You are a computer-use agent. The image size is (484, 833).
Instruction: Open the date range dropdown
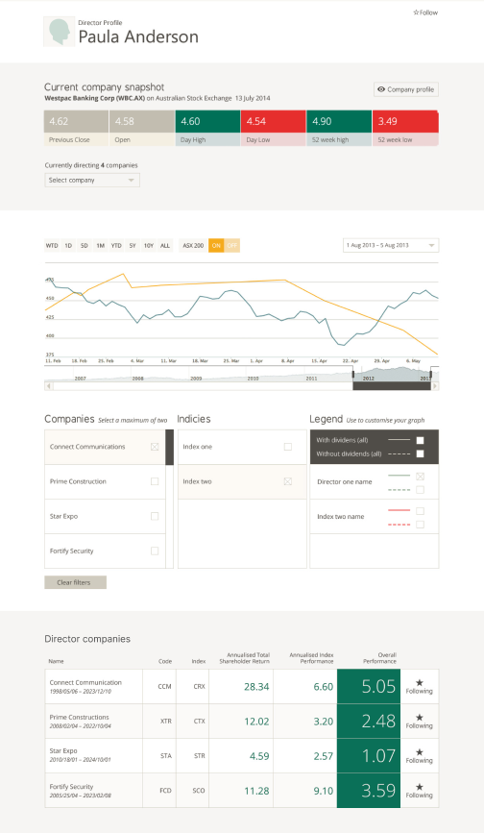(391, 245)
